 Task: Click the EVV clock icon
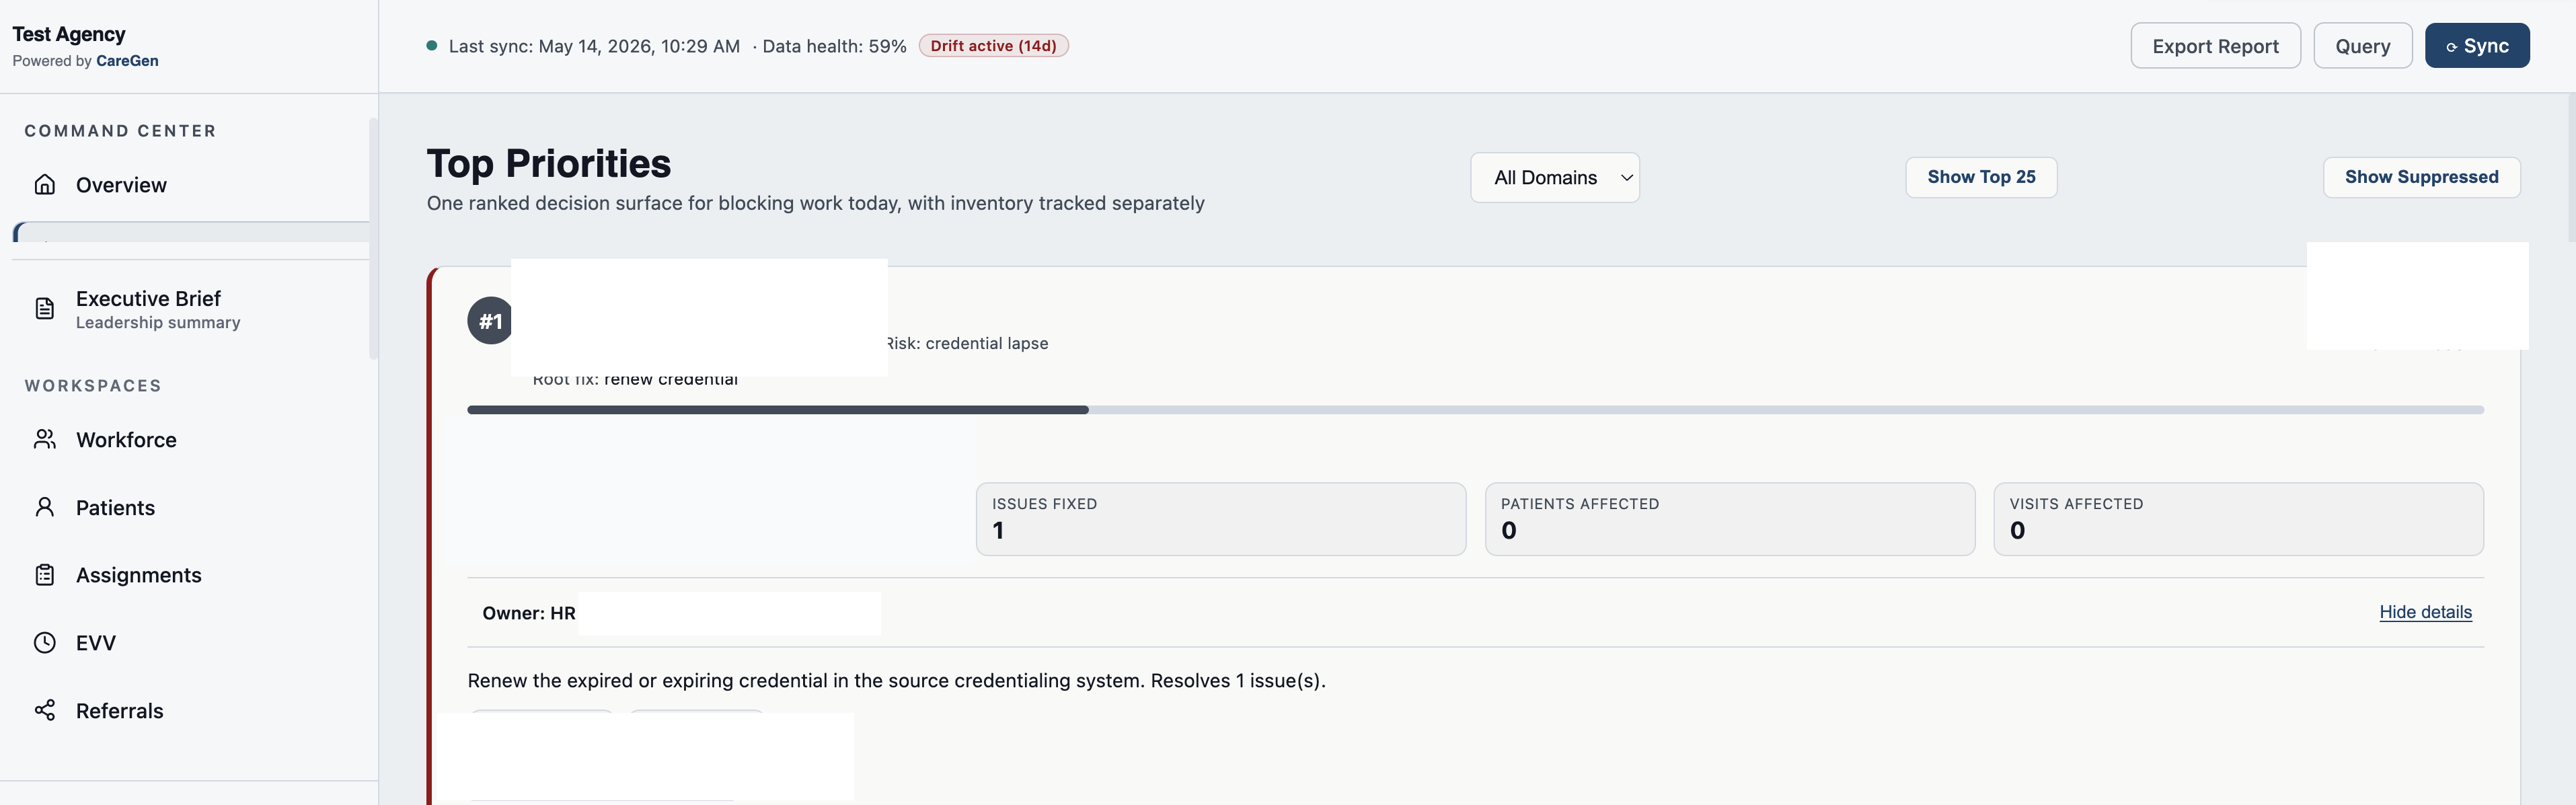(44, 642)
